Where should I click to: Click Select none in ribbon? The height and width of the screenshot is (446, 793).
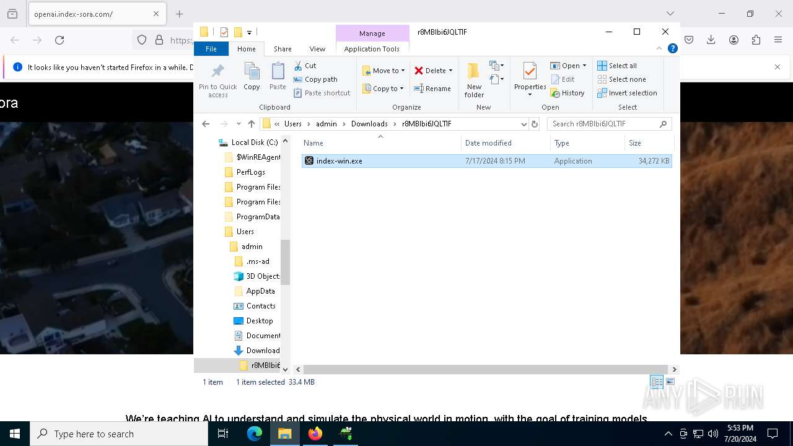pyautogui.click(x=621, y=79)
